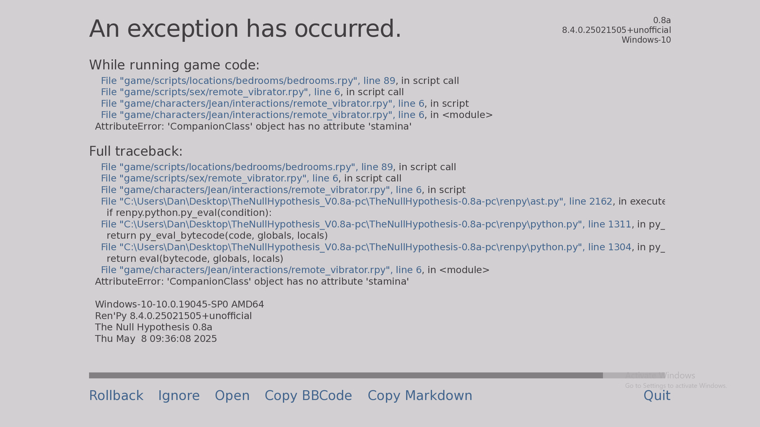Click the Rollback button
Viewport: 760px width, 427px height.
(x=116, y=396)
